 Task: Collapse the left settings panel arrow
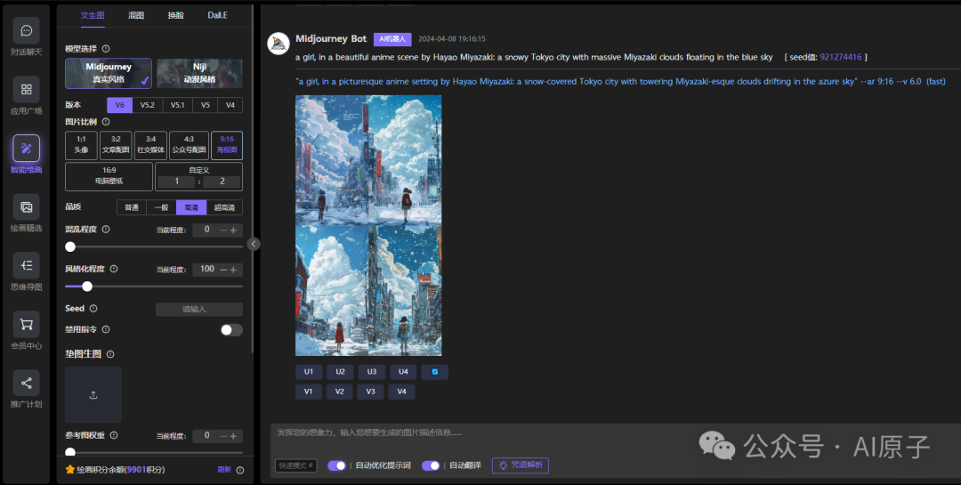[253, 244]
